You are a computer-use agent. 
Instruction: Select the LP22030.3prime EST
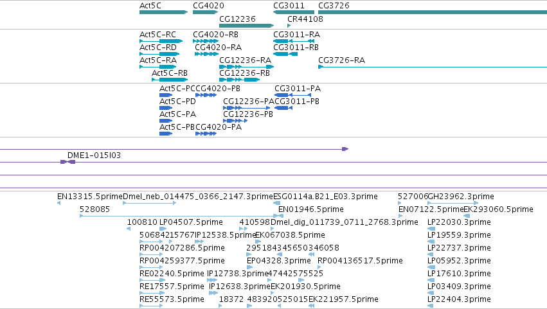pyautogui.click(x=431, y=229)
